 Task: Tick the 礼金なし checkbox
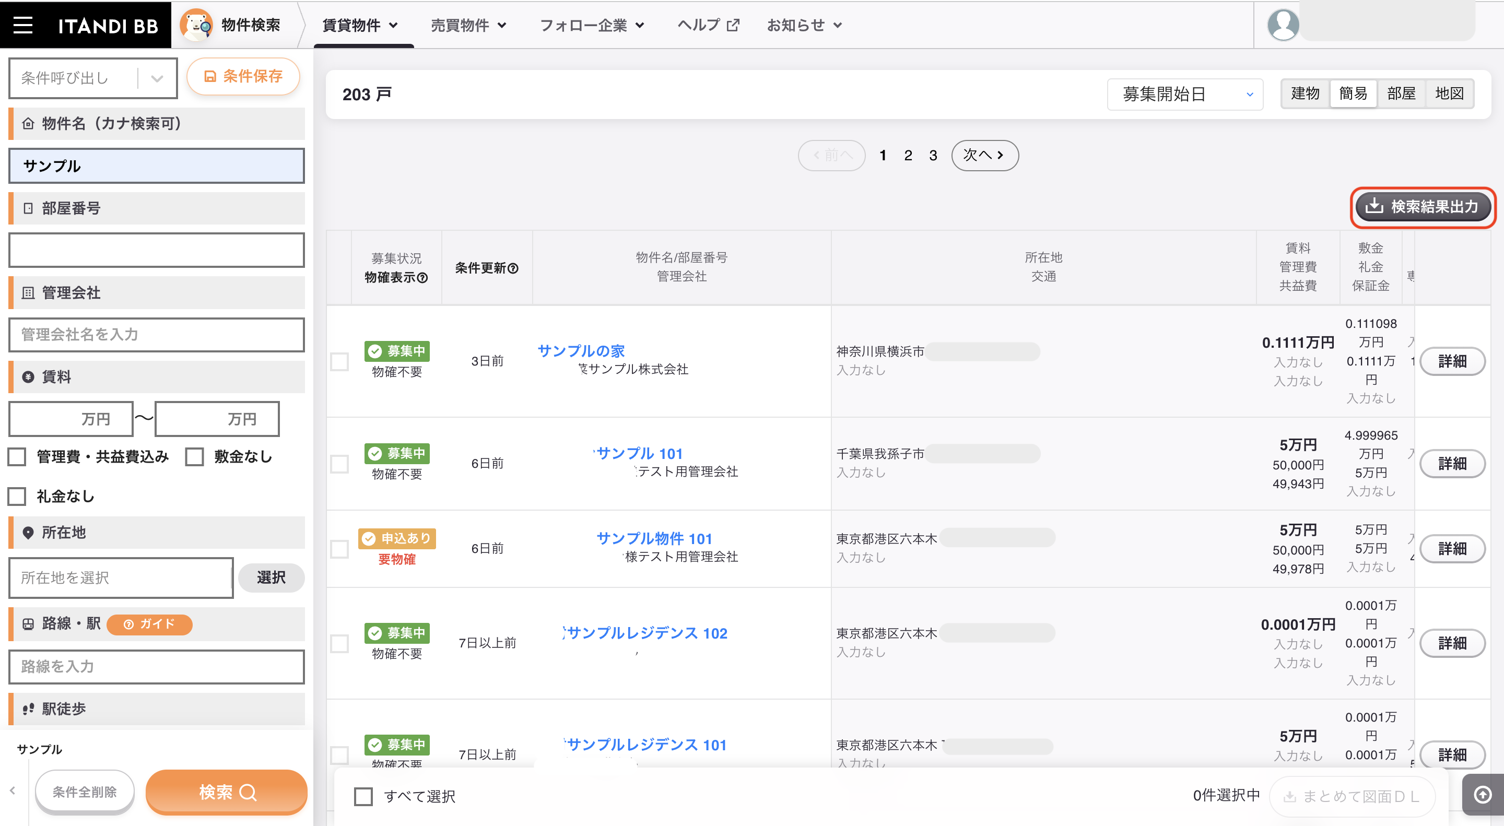click(x=17, y=496)
